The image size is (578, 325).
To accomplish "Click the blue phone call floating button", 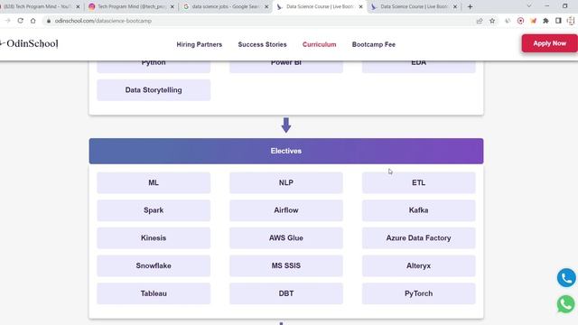I will click(x=566, y=278).
